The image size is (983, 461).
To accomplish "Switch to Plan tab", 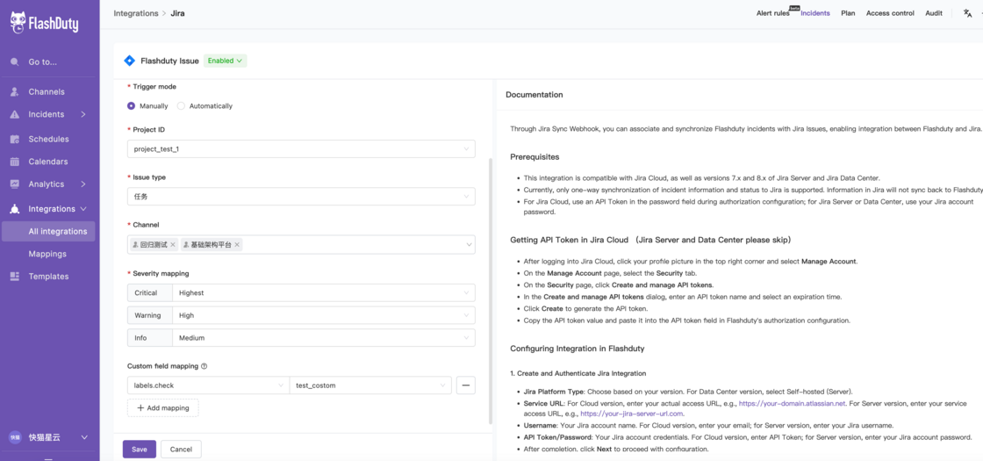I will pos(848,13).
